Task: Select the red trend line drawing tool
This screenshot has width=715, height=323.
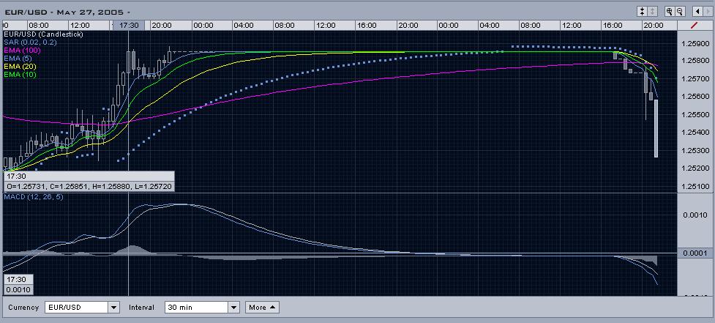Action: [x=695, y=25]
